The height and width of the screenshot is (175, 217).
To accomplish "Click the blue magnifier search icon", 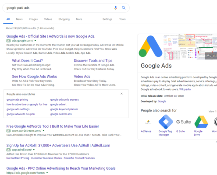I will 124,8.
